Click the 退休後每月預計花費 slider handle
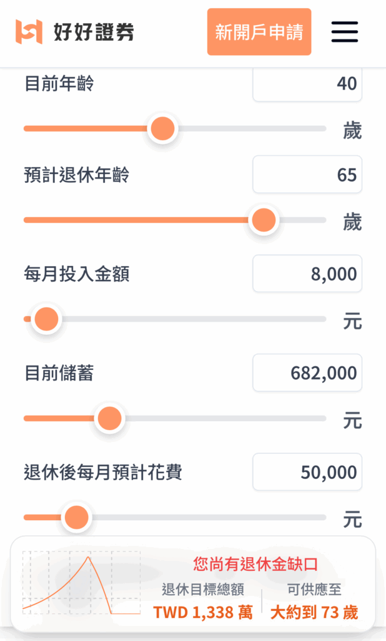 coord(76,516)
